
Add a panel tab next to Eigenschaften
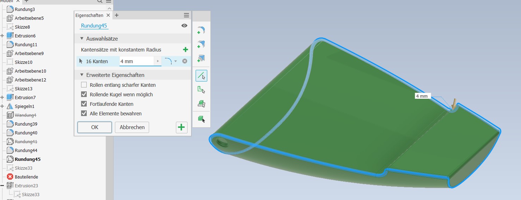pyautogui.click(x=117, y=15)
